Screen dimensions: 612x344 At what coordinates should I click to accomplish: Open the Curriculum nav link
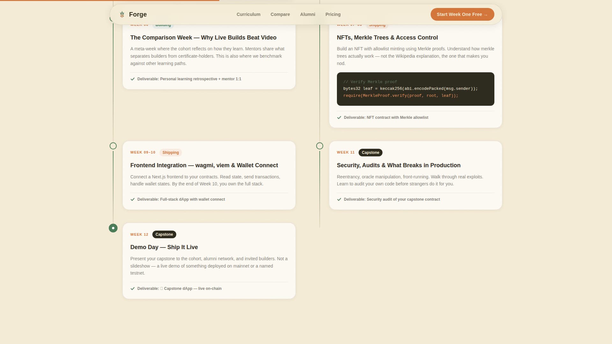[x=248, y=14]
